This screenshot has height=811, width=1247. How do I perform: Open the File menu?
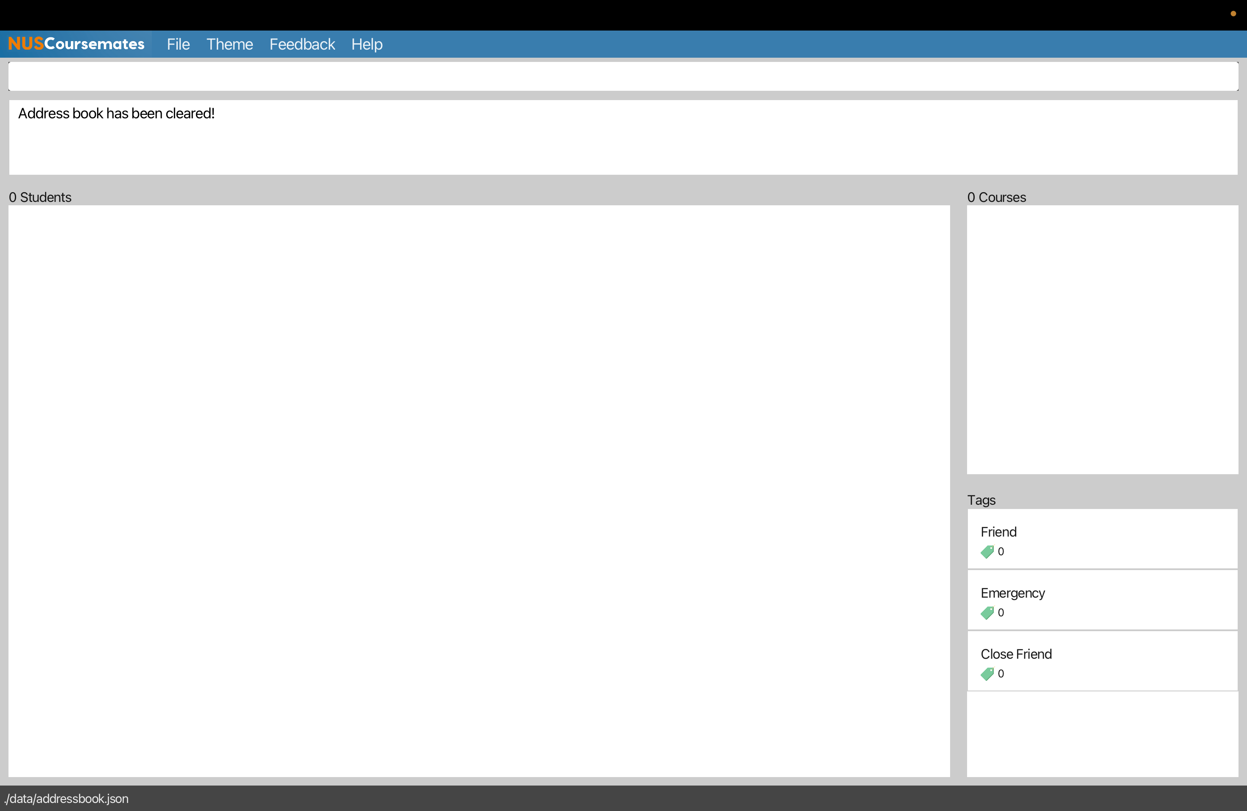(178, 44)
